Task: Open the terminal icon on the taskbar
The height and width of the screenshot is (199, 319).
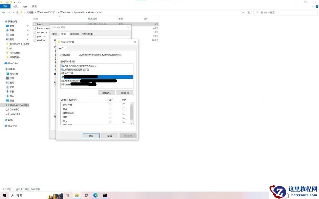Action: (x=105, y=195)
